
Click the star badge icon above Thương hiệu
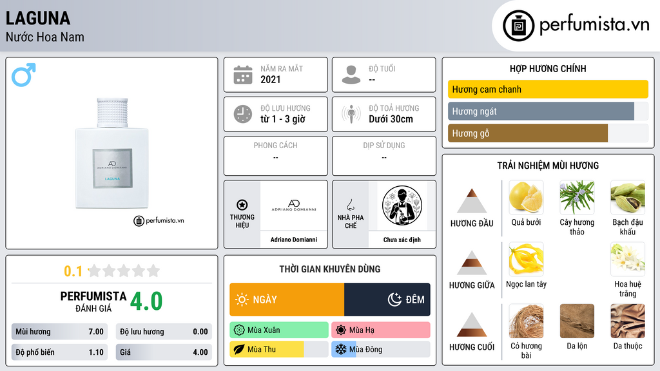242,205
